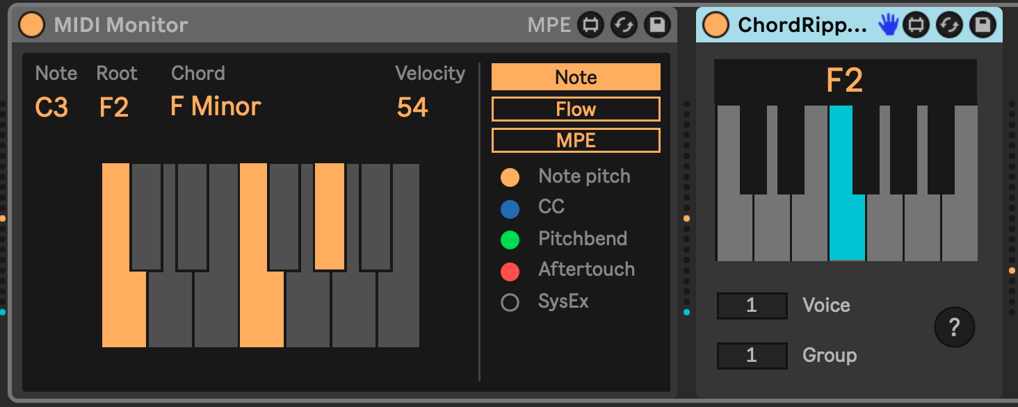Click the MPE label in MIDI Monitor title bar
This screenshot has width=1018, height=407.
click(x=549, y=25)
